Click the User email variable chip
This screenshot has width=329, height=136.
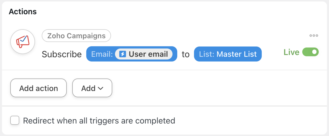(x=144, y=54)
